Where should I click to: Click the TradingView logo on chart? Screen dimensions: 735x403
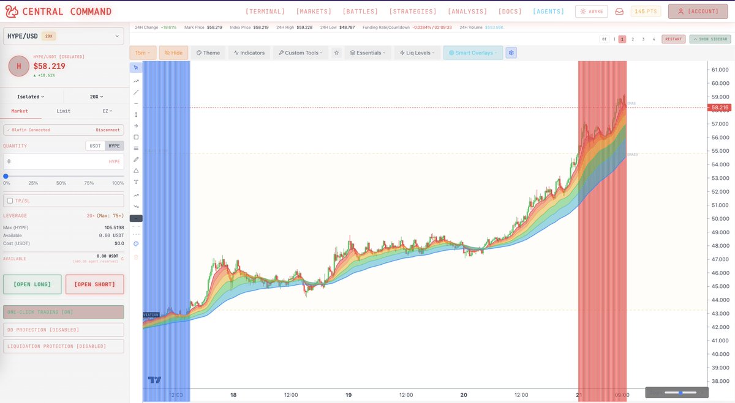tap(154, 380)
